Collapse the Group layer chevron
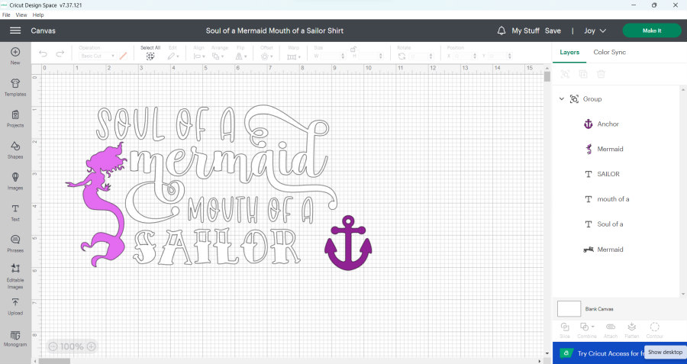687x364 pixels. (x=562, y=99)
